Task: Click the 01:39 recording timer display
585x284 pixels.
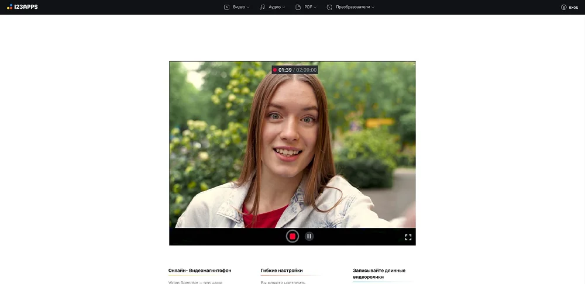Action: pyautogui.click(x=285, y=70)
